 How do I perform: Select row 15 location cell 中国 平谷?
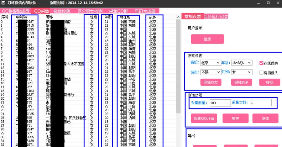(x=128, y=79)
